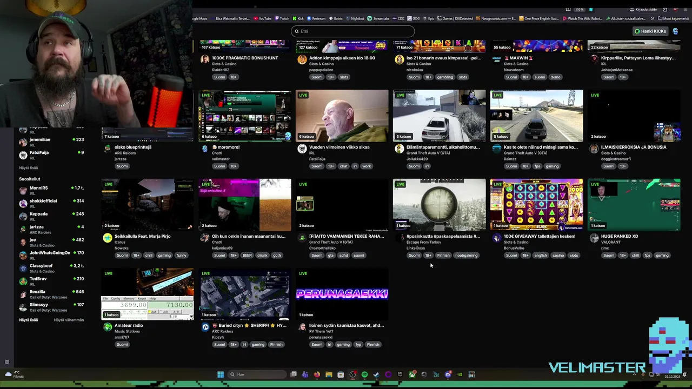The image size is (692, 389).
Task: Click the bookmark star icon
Action: click(x=591, y=9)
